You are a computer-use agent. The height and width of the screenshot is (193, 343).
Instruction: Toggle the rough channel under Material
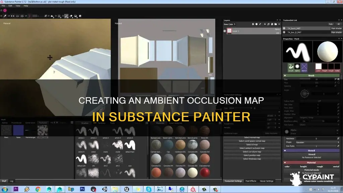coord(320,167)
